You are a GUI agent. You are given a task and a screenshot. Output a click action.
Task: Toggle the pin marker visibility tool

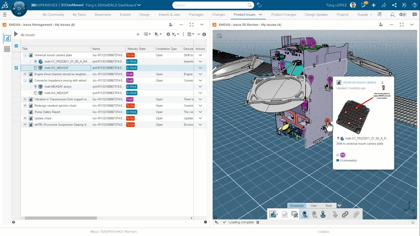click(x=304, y=215)
